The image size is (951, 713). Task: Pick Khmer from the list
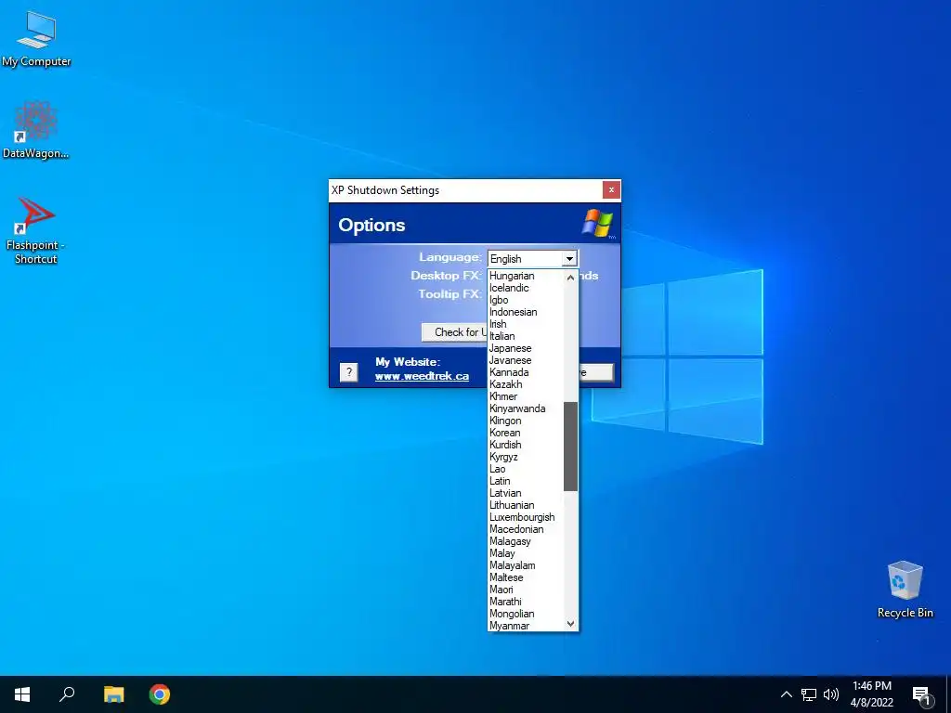click(527, 396)
